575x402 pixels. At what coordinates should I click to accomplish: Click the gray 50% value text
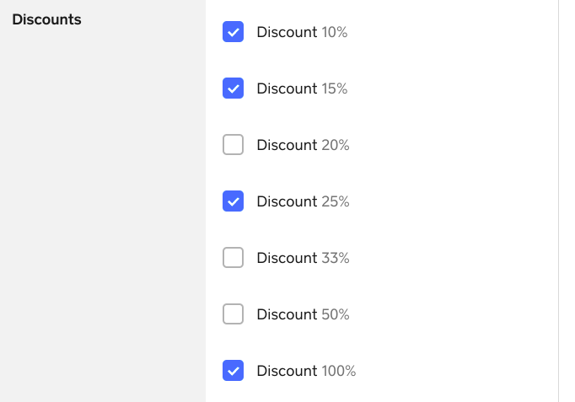pyautogui.click(x=336, y=314)
